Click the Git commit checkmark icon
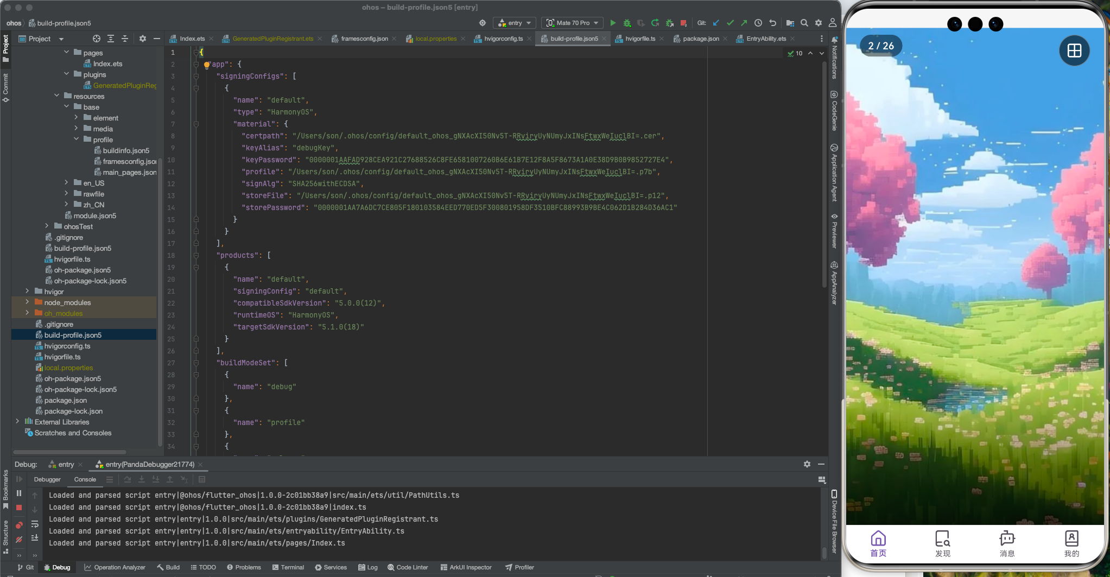Image resolution: width=1110 pixels, height=577 pixels. click(x=730, y=23)
